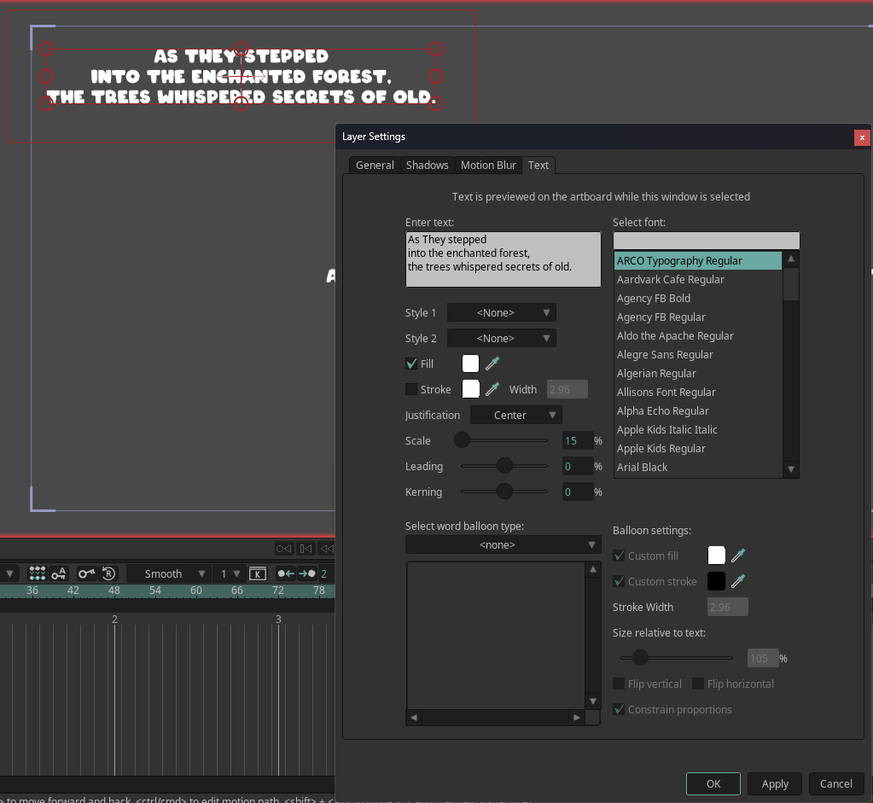The height and width of the screenshot is (803, 873).
Task: Uncheck the Fill checkbox
Action: coord(411,364)
